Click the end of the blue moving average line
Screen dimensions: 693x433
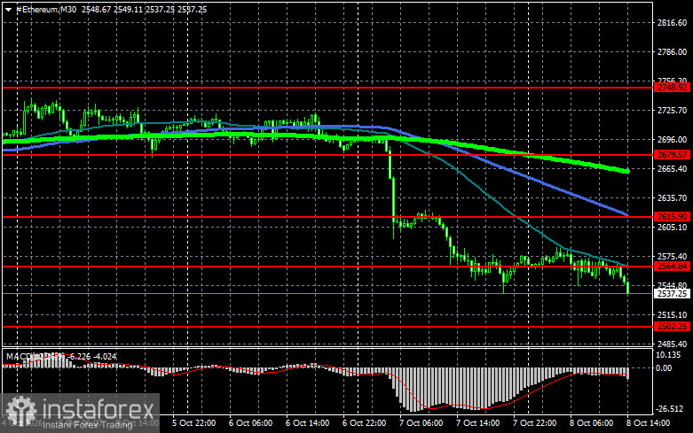tap(626, 215)
